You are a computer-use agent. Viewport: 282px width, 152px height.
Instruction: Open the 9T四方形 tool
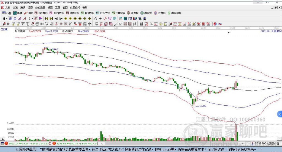[103, 13]
